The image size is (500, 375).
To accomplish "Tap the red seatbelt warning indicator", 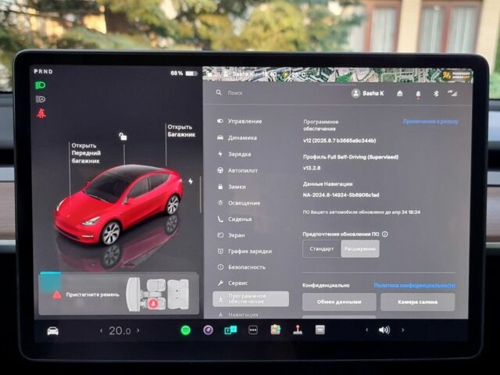I will pyautogui.click(x=41, y=113).
